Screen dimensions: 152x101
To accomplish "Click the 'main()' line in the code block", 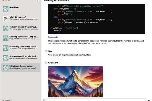I will click(57, 31).
